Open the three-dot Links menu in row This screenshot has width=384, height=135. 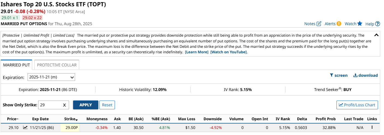(372, 127)
